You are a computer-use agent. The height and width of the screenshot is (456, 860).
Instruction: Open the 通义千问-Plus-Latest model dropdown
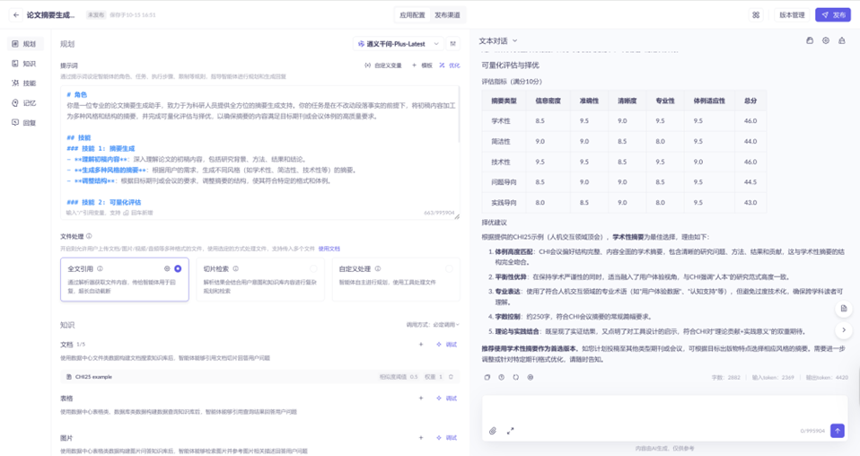(x=399, y=44)
